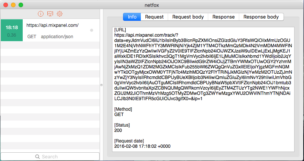
Task: Open the statistics presentation icon
Action: (50, 14)
